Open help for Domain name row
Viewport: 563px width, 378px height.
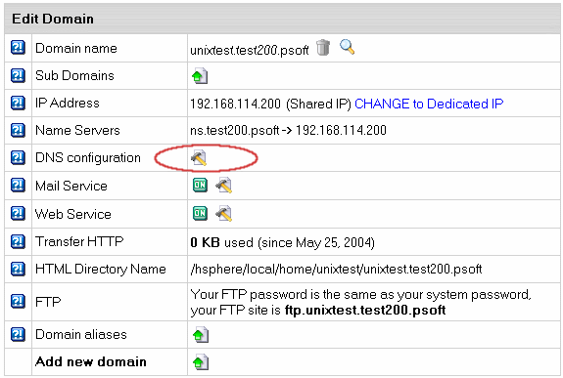(x=18, y=47)
